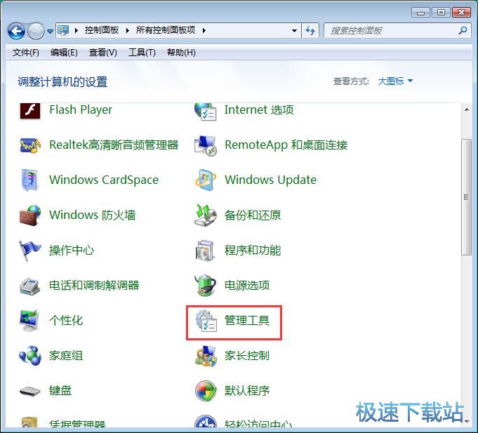Expand the arrow after 所有控制面板项 breadcrumb

click(x=204, y=30)
